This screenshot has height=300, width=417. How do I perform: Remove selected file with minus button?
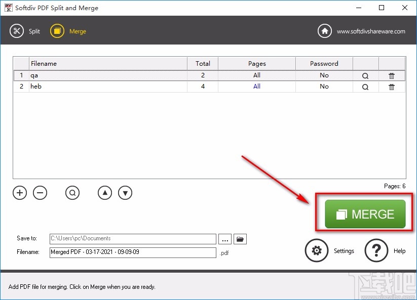point(40,193)
